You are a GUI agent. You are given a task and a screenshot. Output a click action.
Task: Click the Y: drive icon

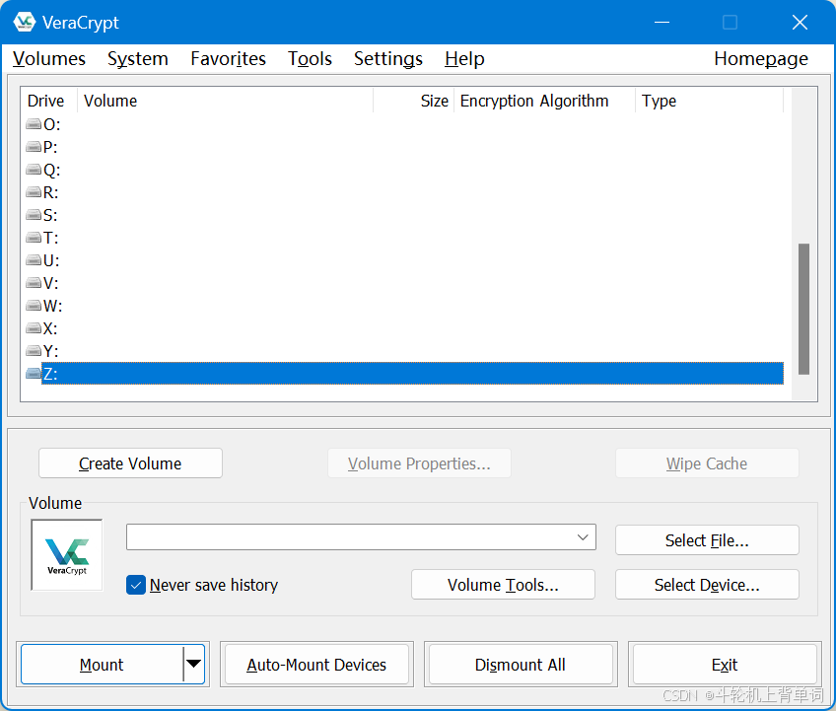[34, 351]
